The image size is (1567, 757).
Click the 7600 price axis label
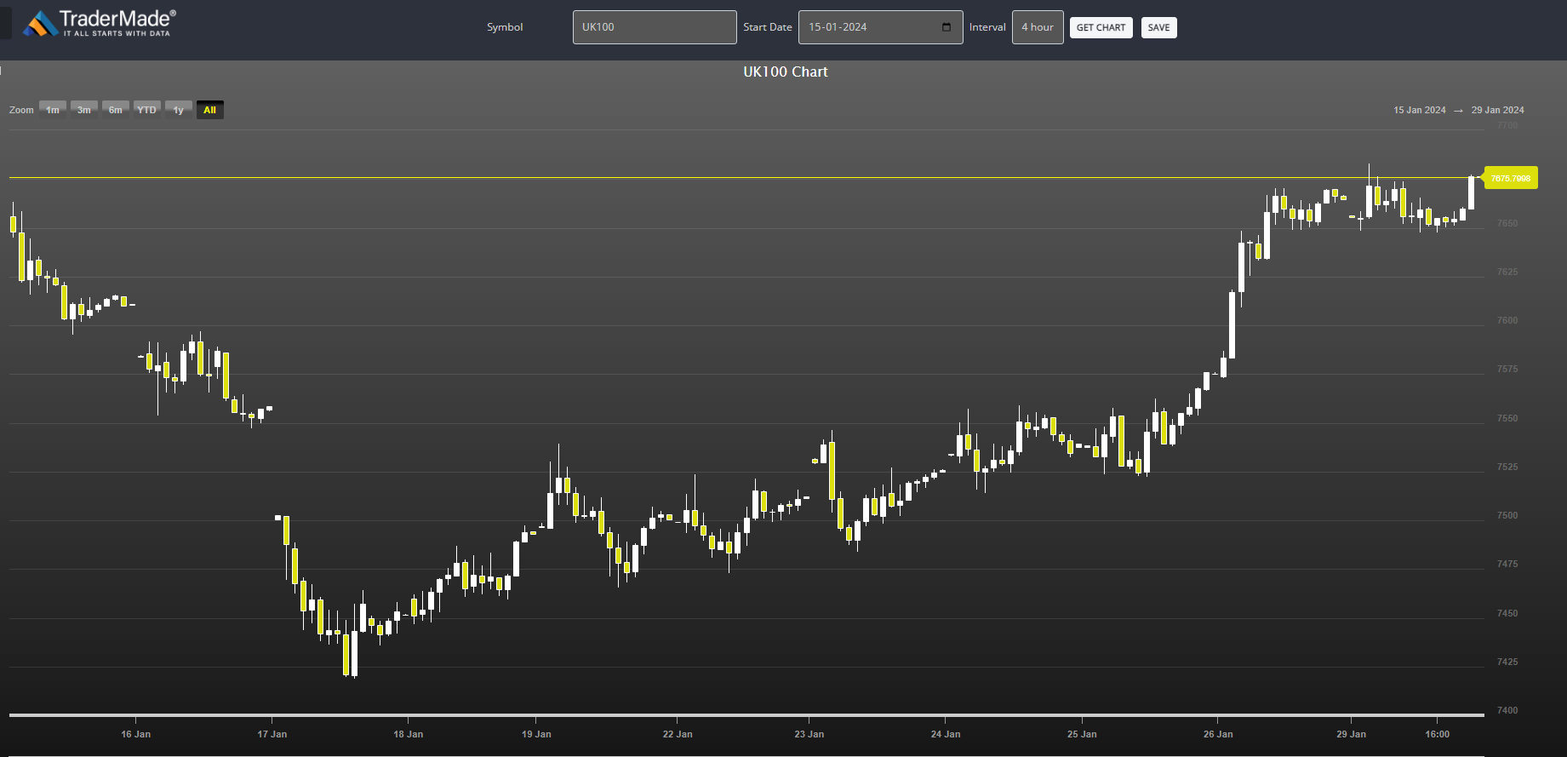pos(1507,320)
